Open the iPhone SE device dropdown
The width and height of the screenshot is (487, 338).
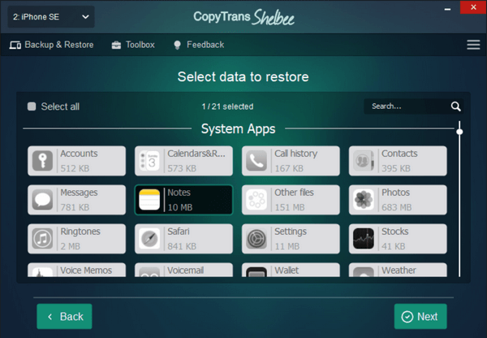(x=51, y=17)
